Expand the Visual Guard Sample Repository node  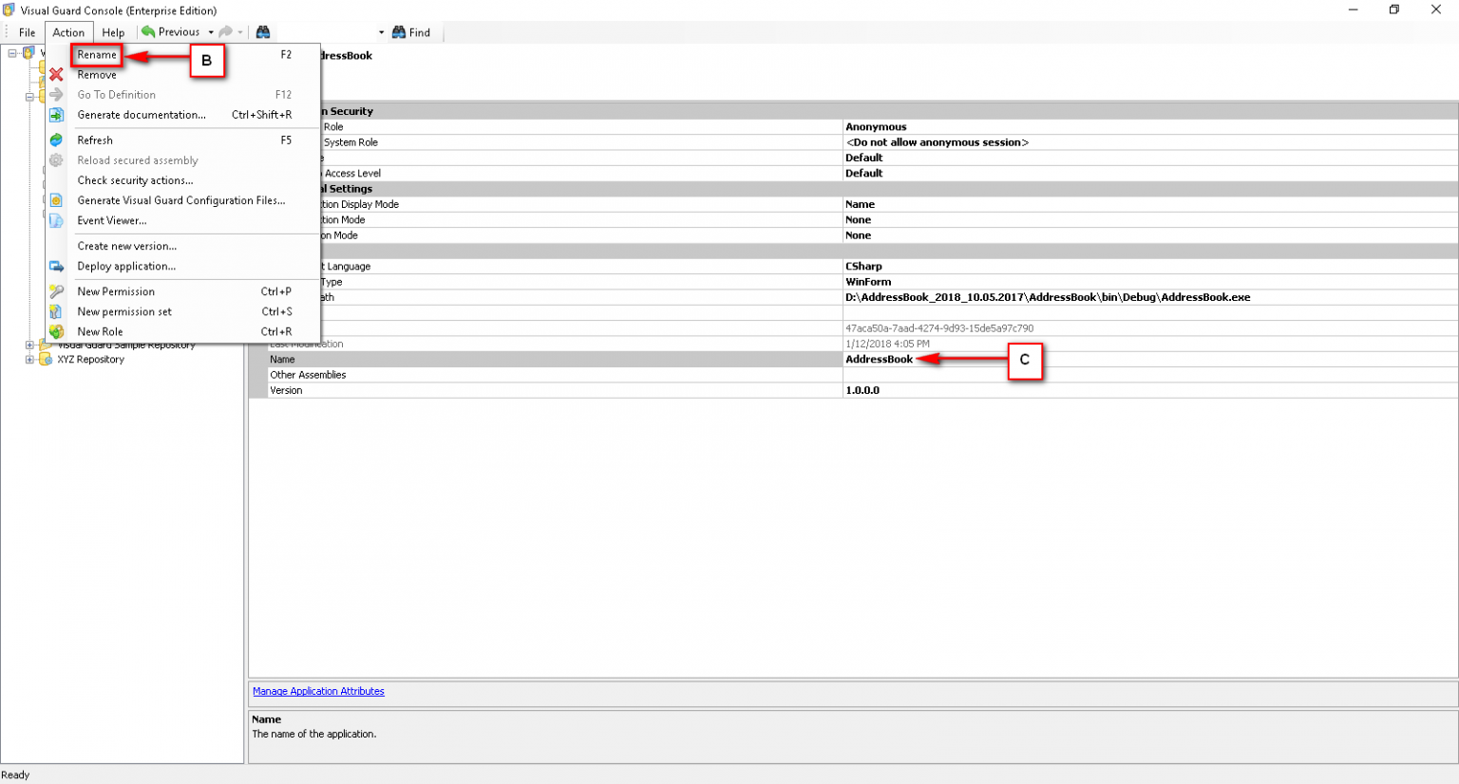tap(29, 345)
